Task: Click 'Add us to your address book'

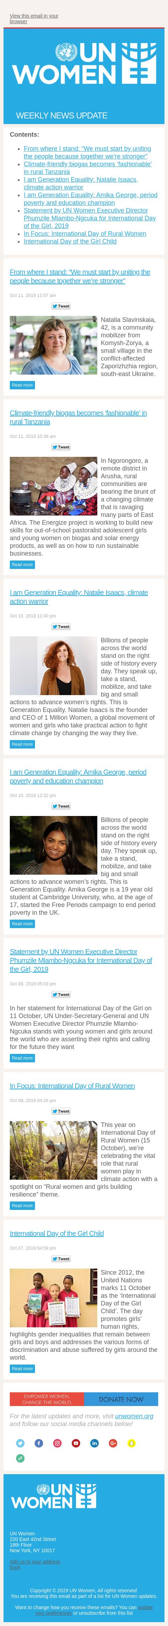Action: click(35, 1564)
